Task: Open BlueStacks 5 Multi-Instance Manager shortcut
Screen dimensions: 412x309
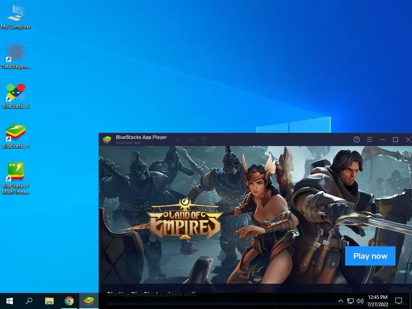Action: [x=16, y=178]
